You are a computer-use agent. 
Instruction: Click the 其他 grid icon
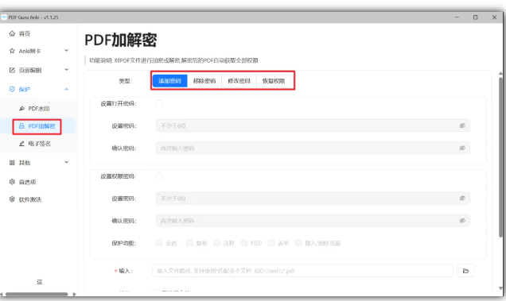(12, 163)
